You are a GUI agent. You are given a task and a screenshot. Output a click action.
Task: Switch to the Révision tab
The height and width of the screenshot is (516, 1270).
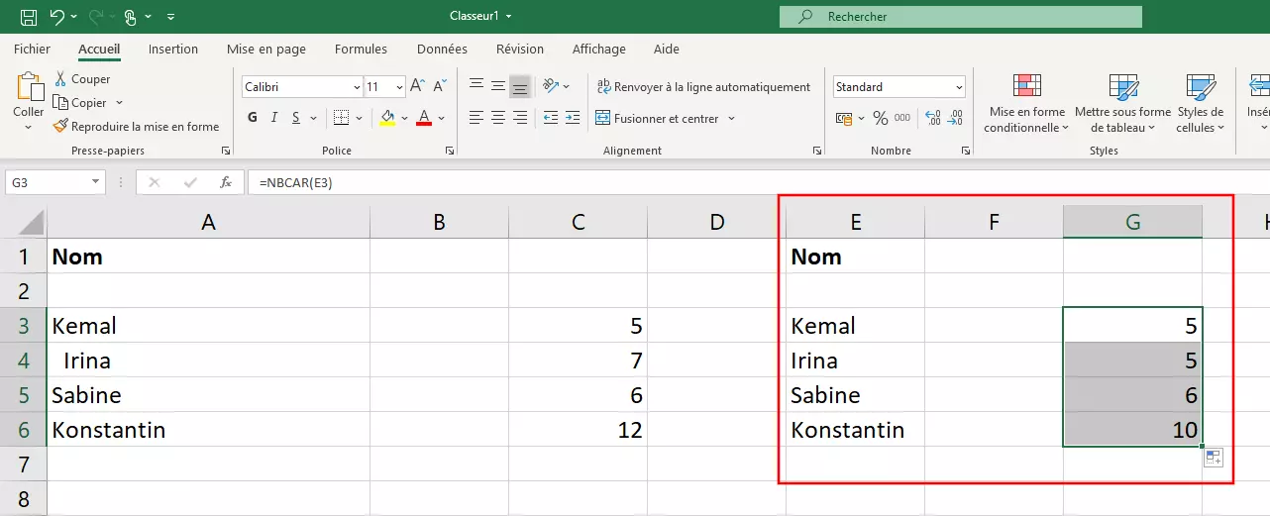coord(520,49)
